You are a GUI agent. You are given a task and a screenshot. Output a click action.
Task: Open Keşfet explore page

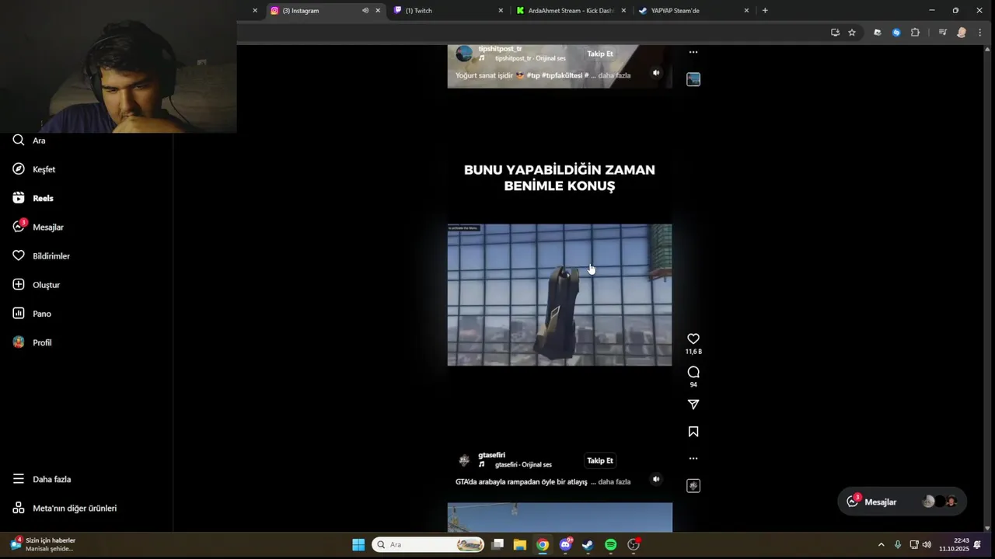(34, 169)
